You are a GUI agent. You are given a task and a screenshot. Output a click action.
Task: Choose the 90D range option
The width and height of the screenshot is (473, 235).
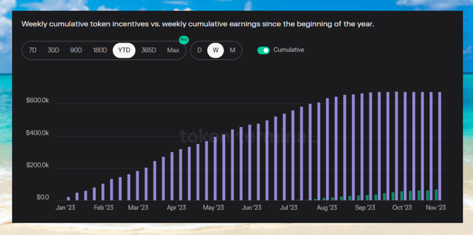pyautogui.click(x=76, y=50)
